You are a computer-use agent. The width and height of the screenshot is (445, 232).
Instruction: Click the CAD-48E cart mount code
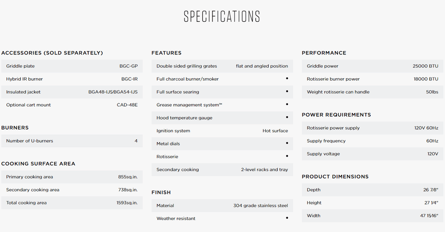click(x=127, y=105)
